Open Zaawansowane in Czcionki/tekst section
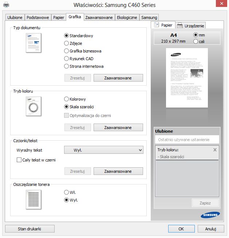The height and width of the screenshot is (238, 229). pyautogui.click(x=118, y=171)
